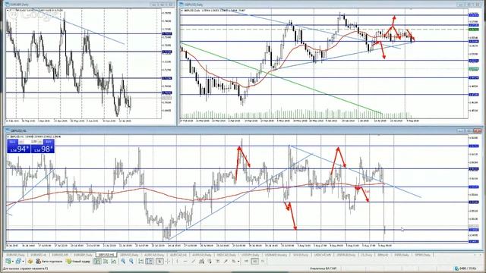This screenshot has width=486, height=273.
Task: Select the H1 timeframe button
Action: (x=255, y=262)
